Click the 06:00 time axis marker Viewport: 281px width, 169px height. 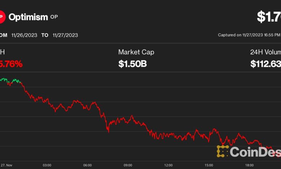87,165
